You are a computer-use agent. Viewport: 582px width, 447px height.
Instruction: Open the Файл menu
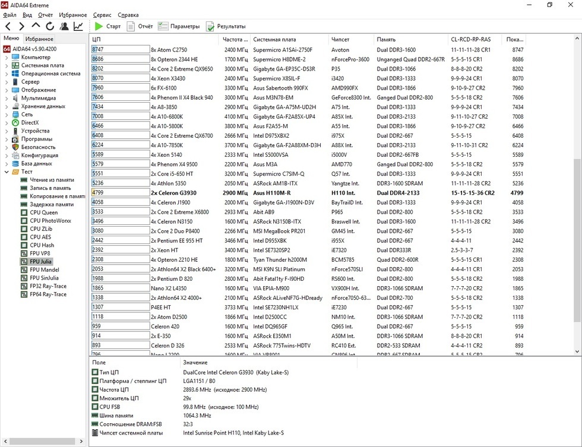(x=10, y=15)
